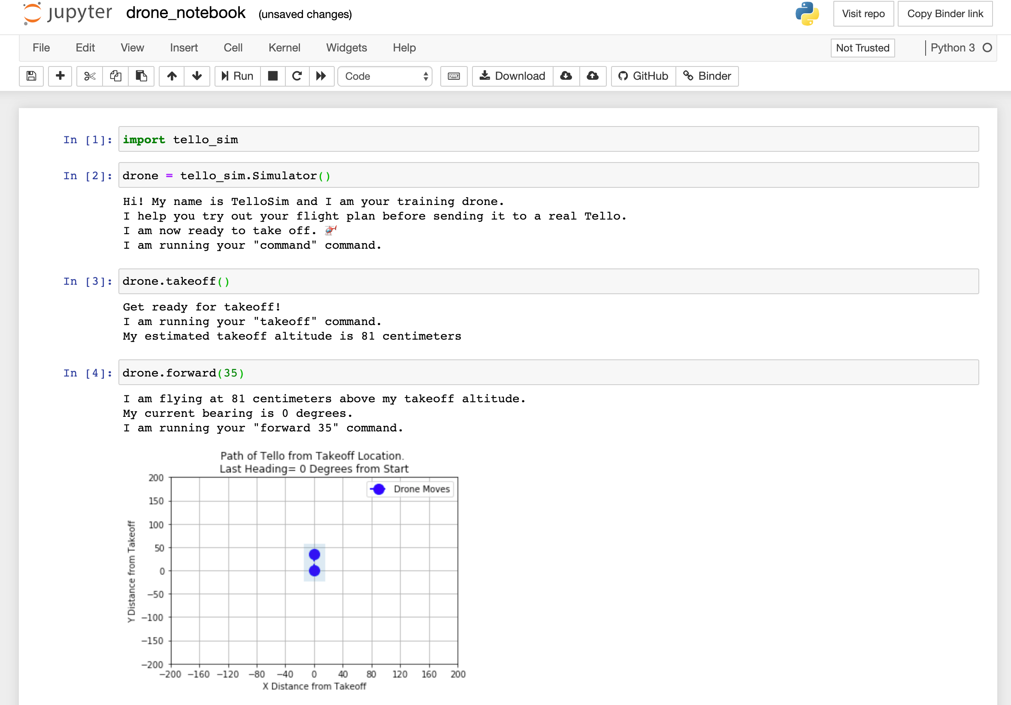Open the Widgets menu
Screen dimensions: 1011x705
point(346,48)
